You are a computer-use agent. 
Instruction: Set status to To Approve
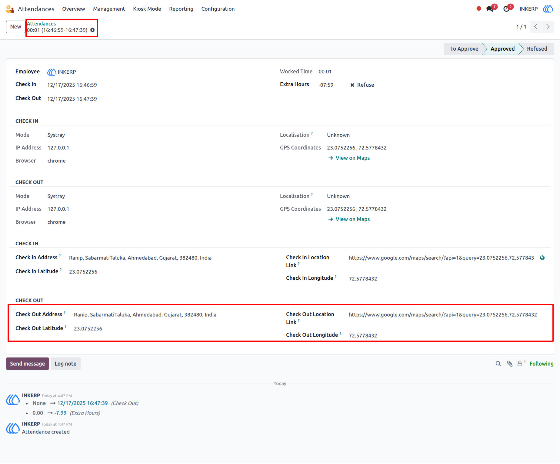click(x=464, y=49)
